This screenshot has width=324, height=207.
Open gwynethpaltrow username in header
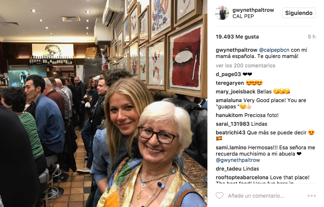pyautogui.click(x=253, y=10)
